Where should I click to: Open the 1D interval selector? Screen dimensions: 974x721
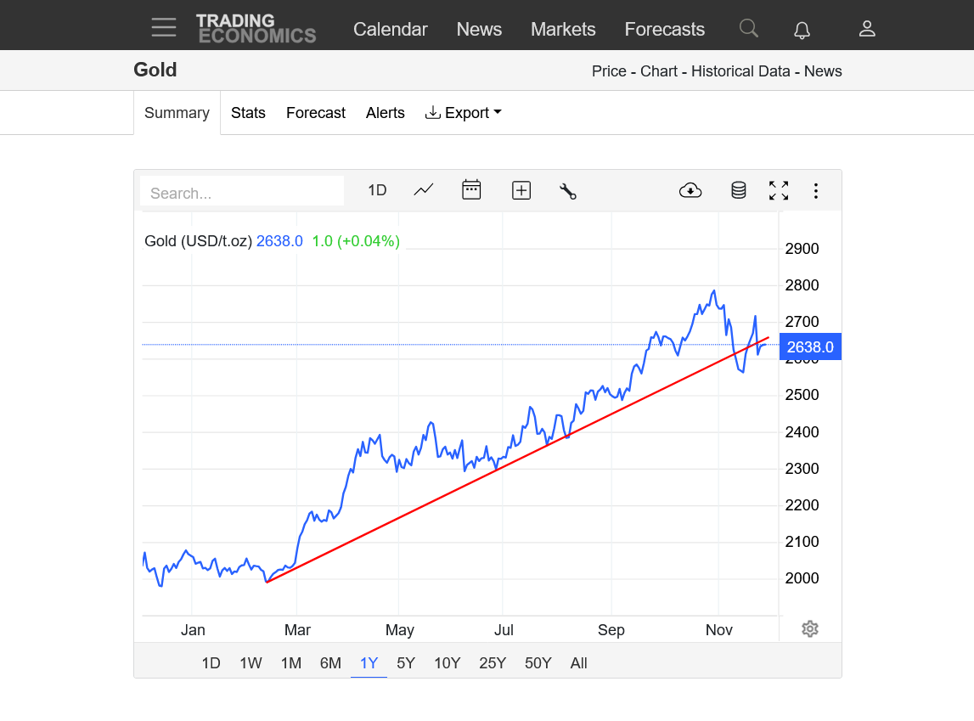377,190
